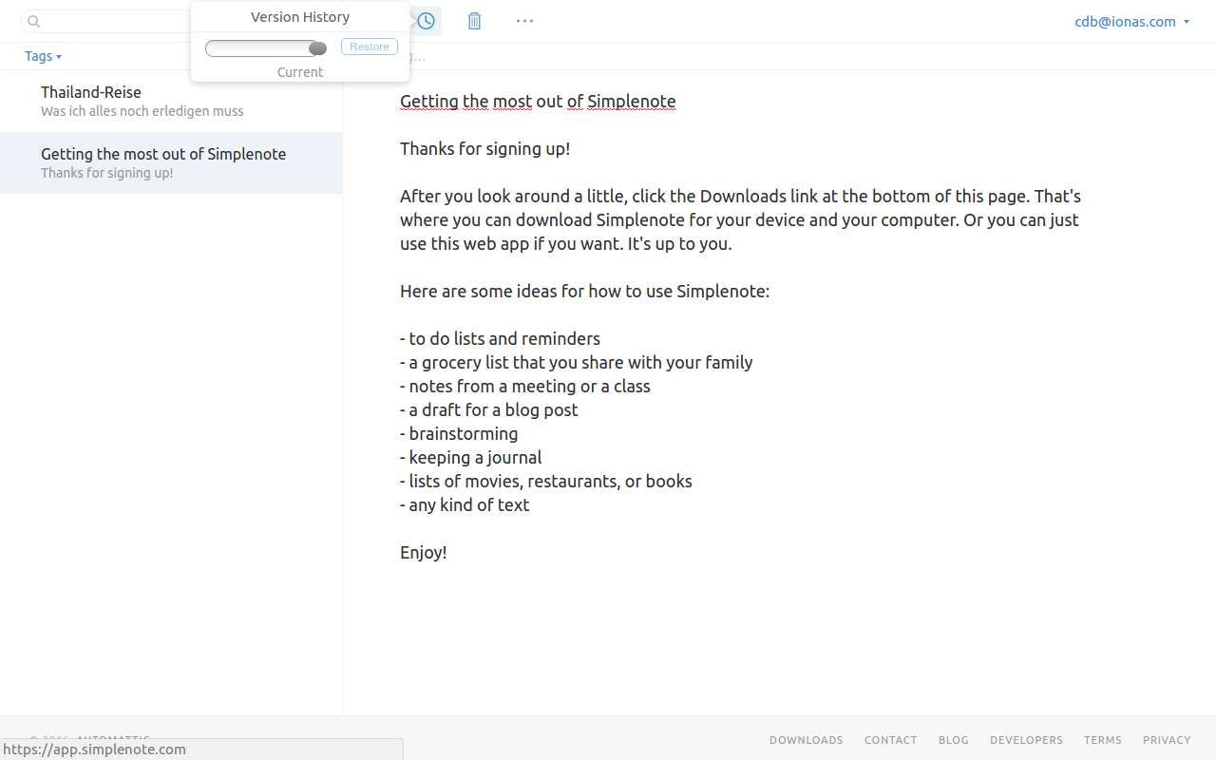Open the three-dots more options menu
The image size is (1216, 760).
pos(524,21)
